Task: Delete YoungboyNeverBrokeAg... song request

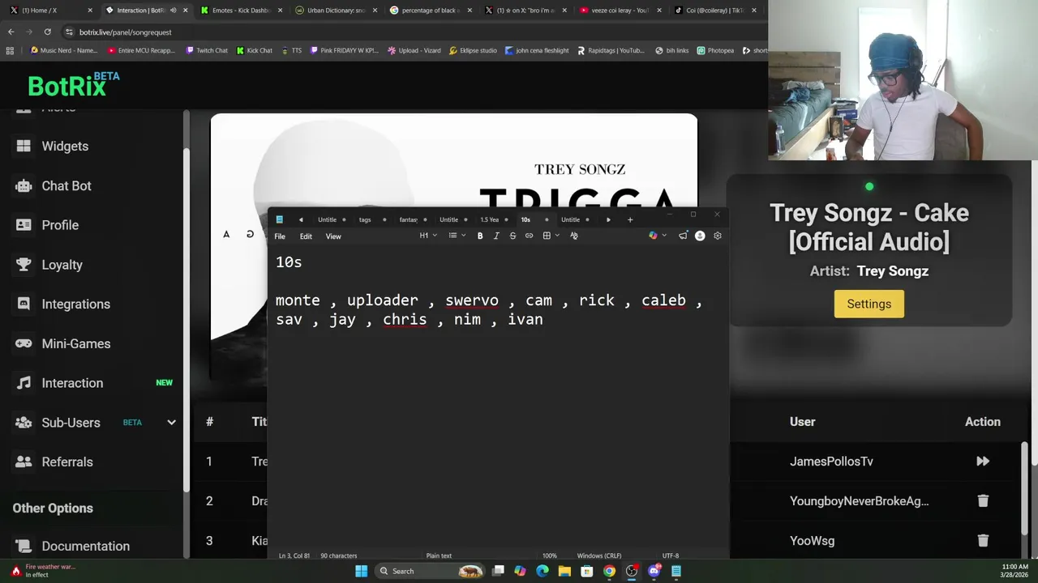Action: (x=983, y=500)
